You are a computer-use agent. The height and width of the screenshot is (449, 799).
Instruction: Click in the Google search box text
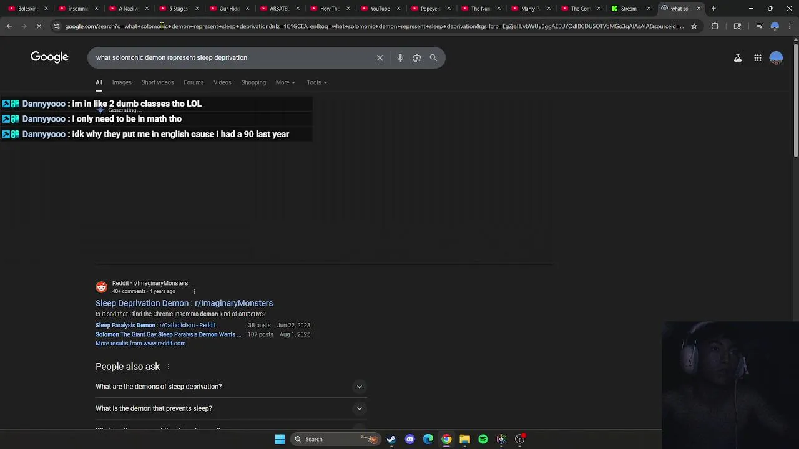[x=172, y=57]
